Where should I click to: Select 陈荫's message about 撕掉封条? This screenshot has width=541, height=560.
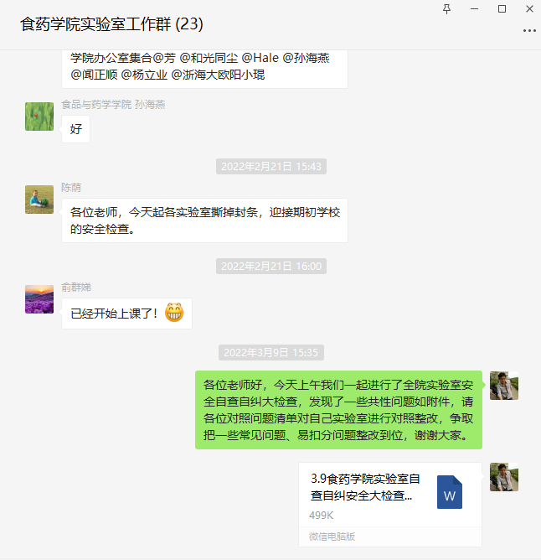pyautogui.click(x=204, y=220)
